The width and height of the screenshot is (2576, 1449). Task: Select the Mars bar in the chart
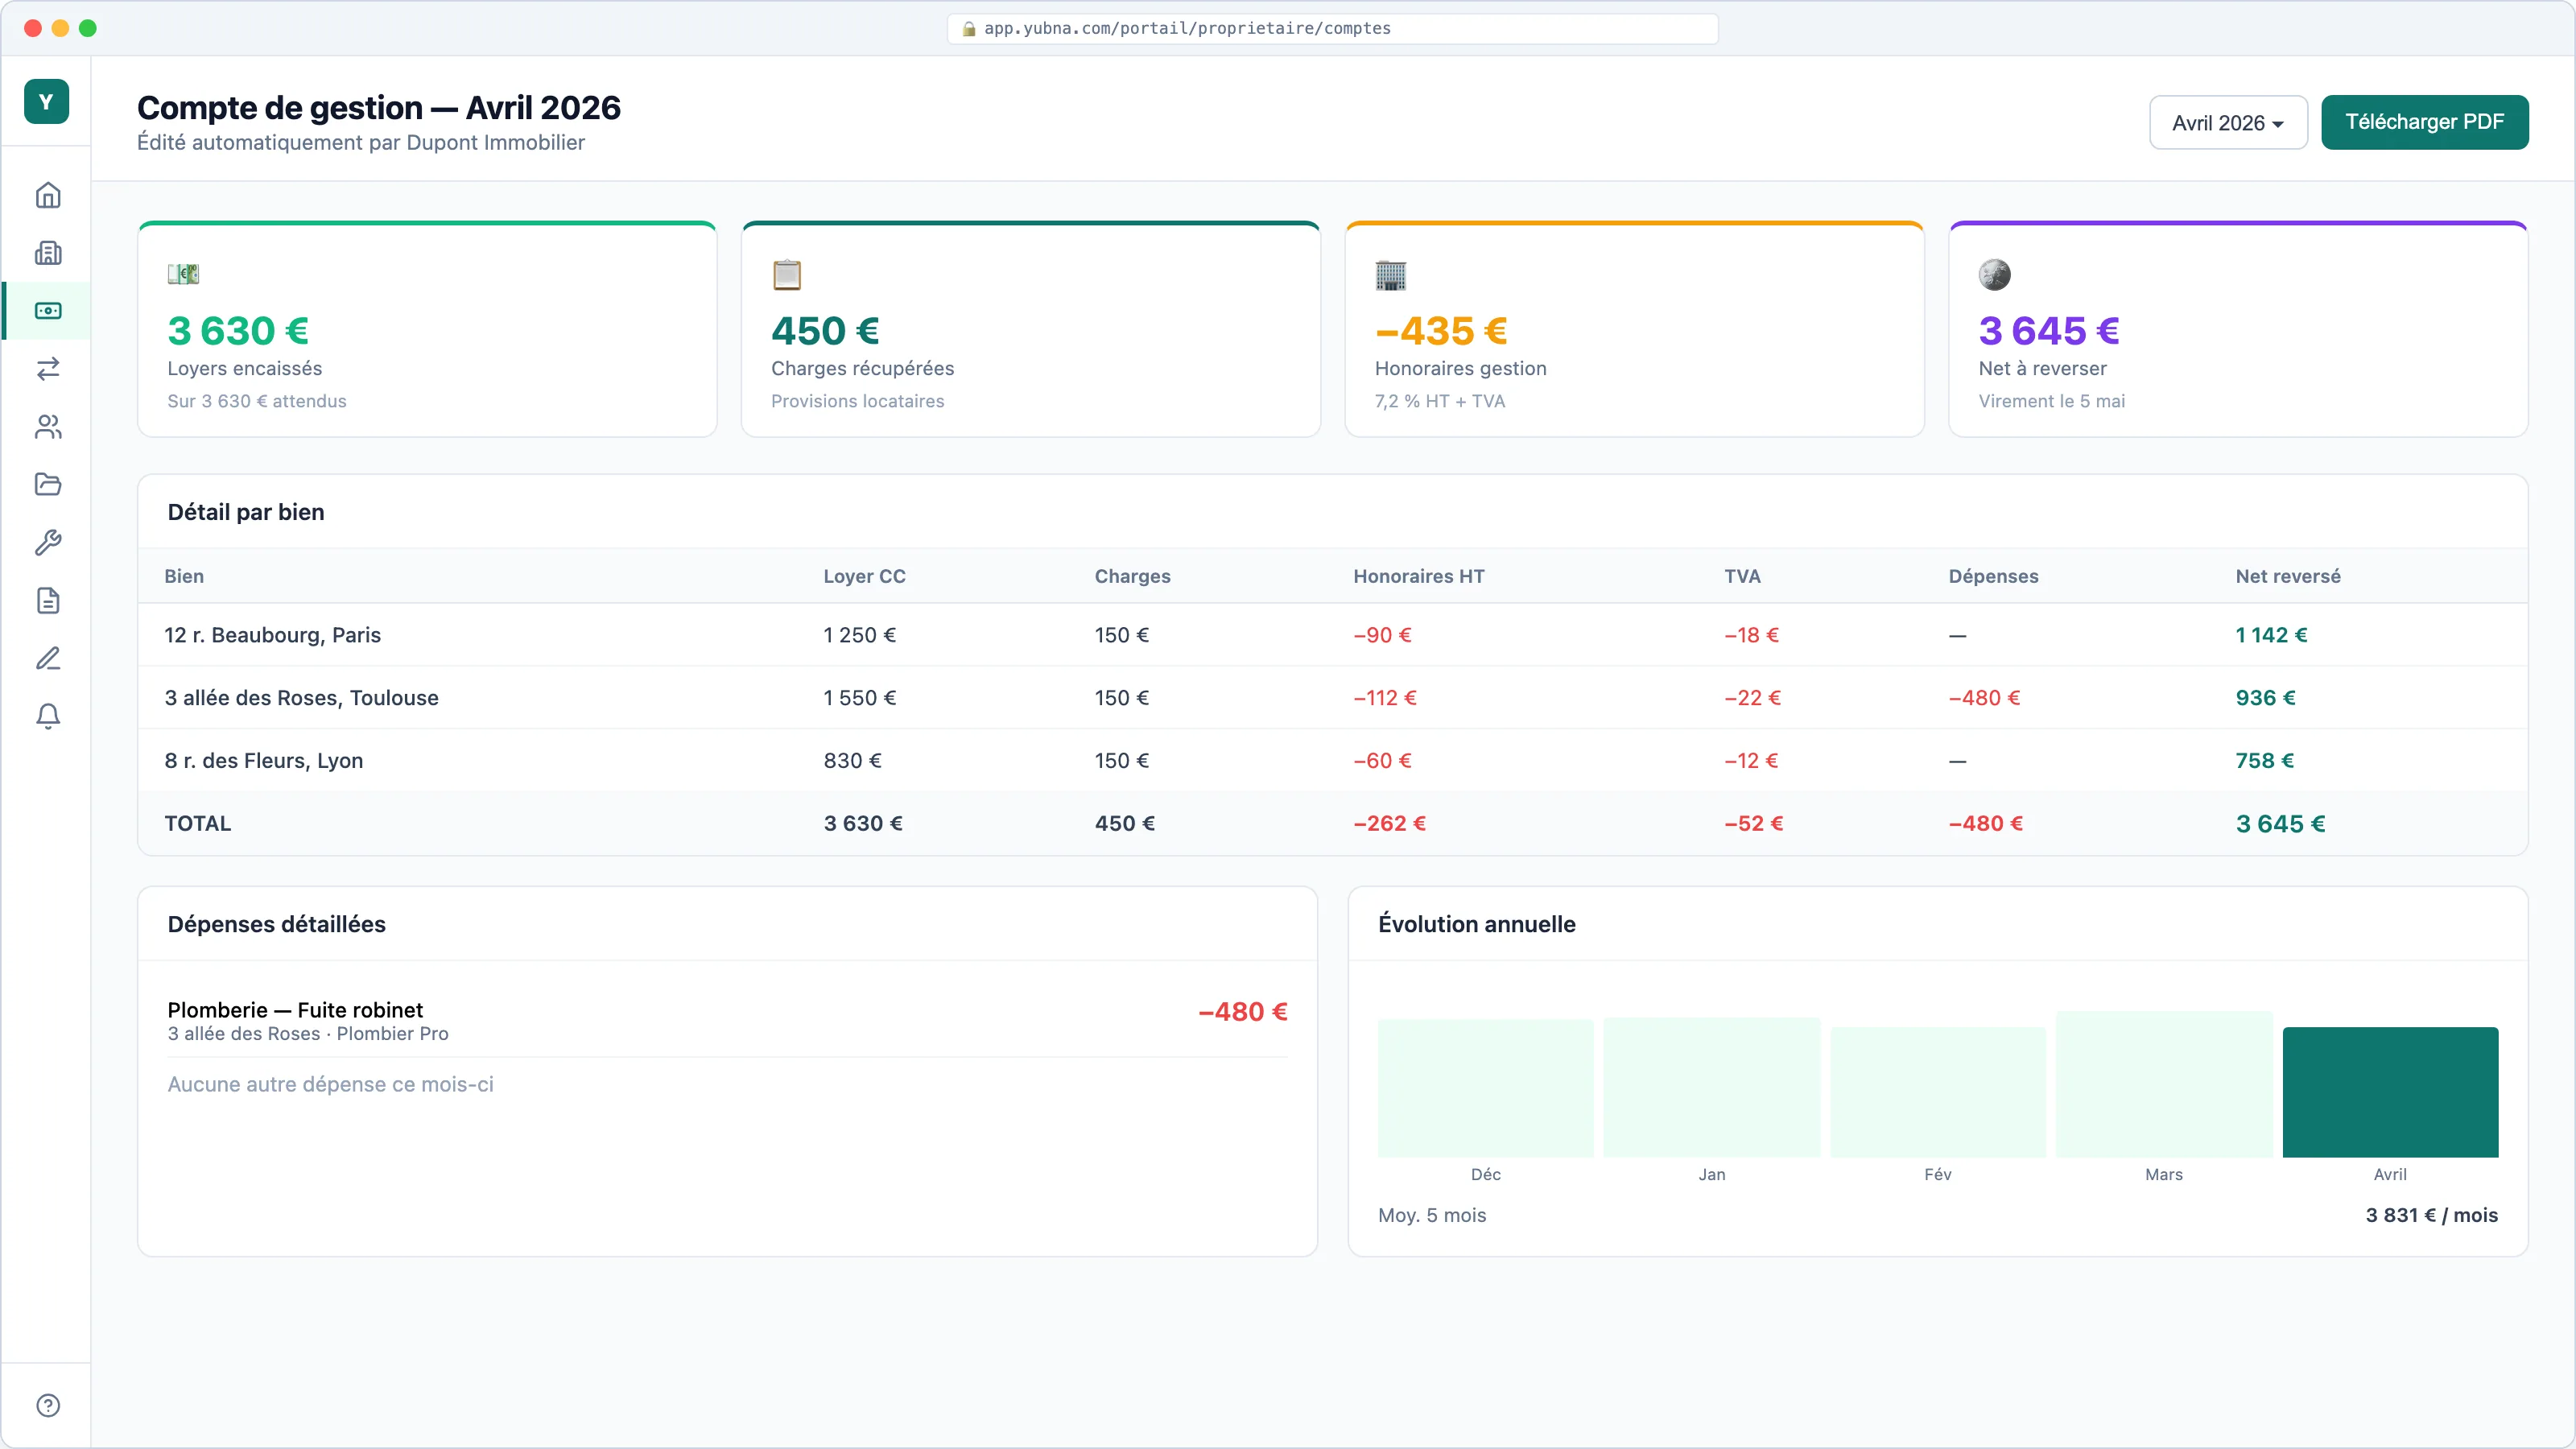point(2164,1084)
